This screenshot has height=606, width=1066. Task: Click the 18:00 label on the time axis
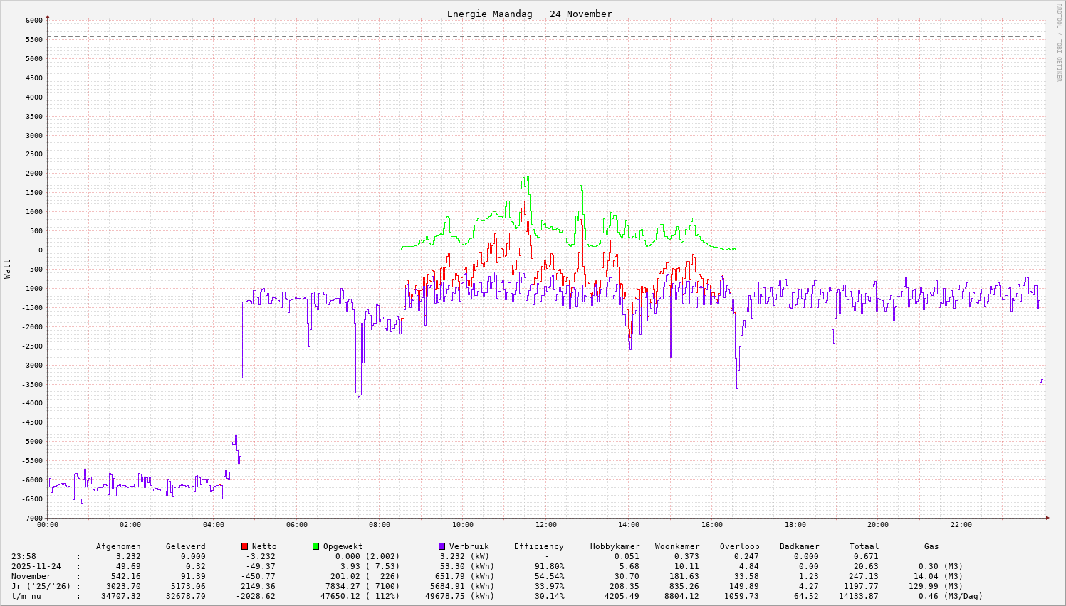(x=795, y=525)
